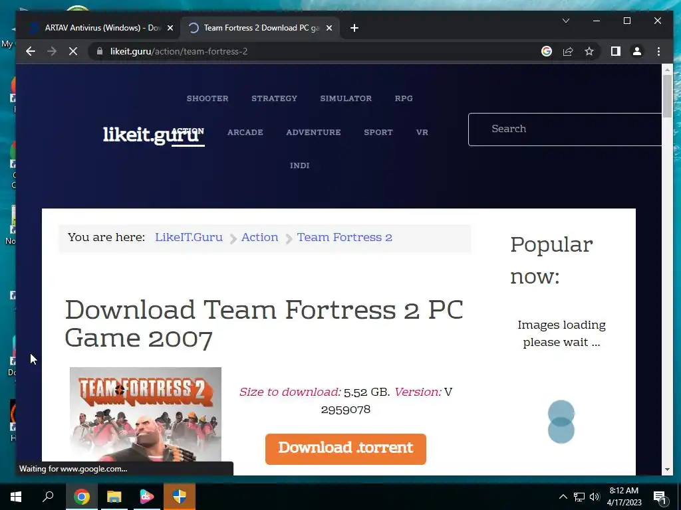Close the ARTAV Antivirus tab
681x510 pixels.
[170, 28]
